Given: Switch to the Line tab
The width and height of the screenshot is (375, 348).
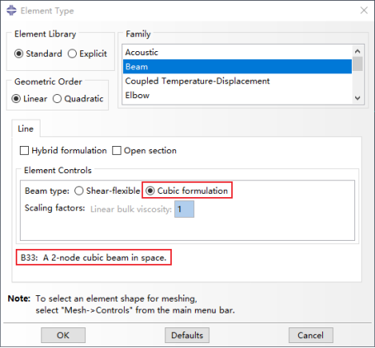Looking at the screenshot, I should (x=26, y=129).
